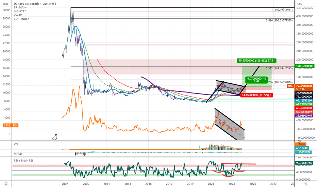
Task: Click the green 170.67 price axis label
Action: tap(305, 66)
